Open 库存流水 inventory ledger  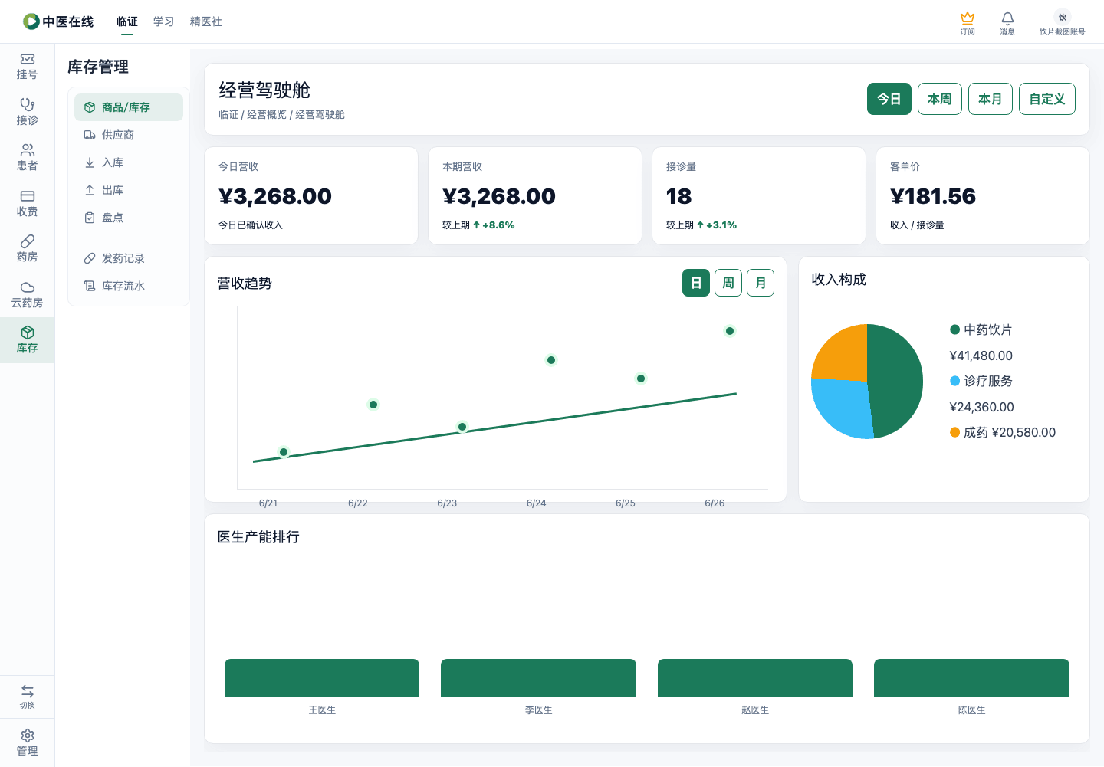pos(129,286)
